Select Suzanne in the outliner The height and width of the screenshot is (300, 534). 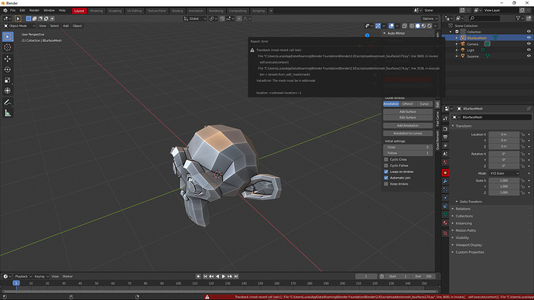click(x=473, y=56)
